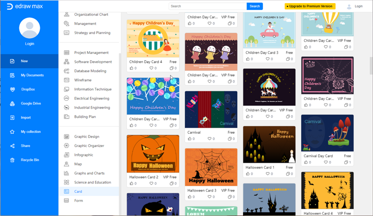Click the Recycle Bin sidebar label
This screenshot has width=373, height=216.
tap(30, 160)
